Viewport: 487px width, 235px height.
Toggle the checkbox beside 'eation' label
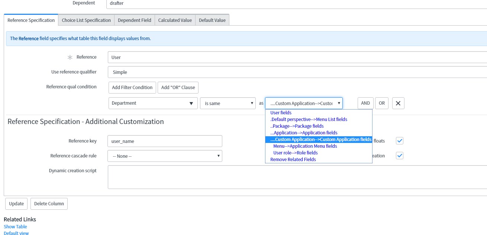[400, 156]
